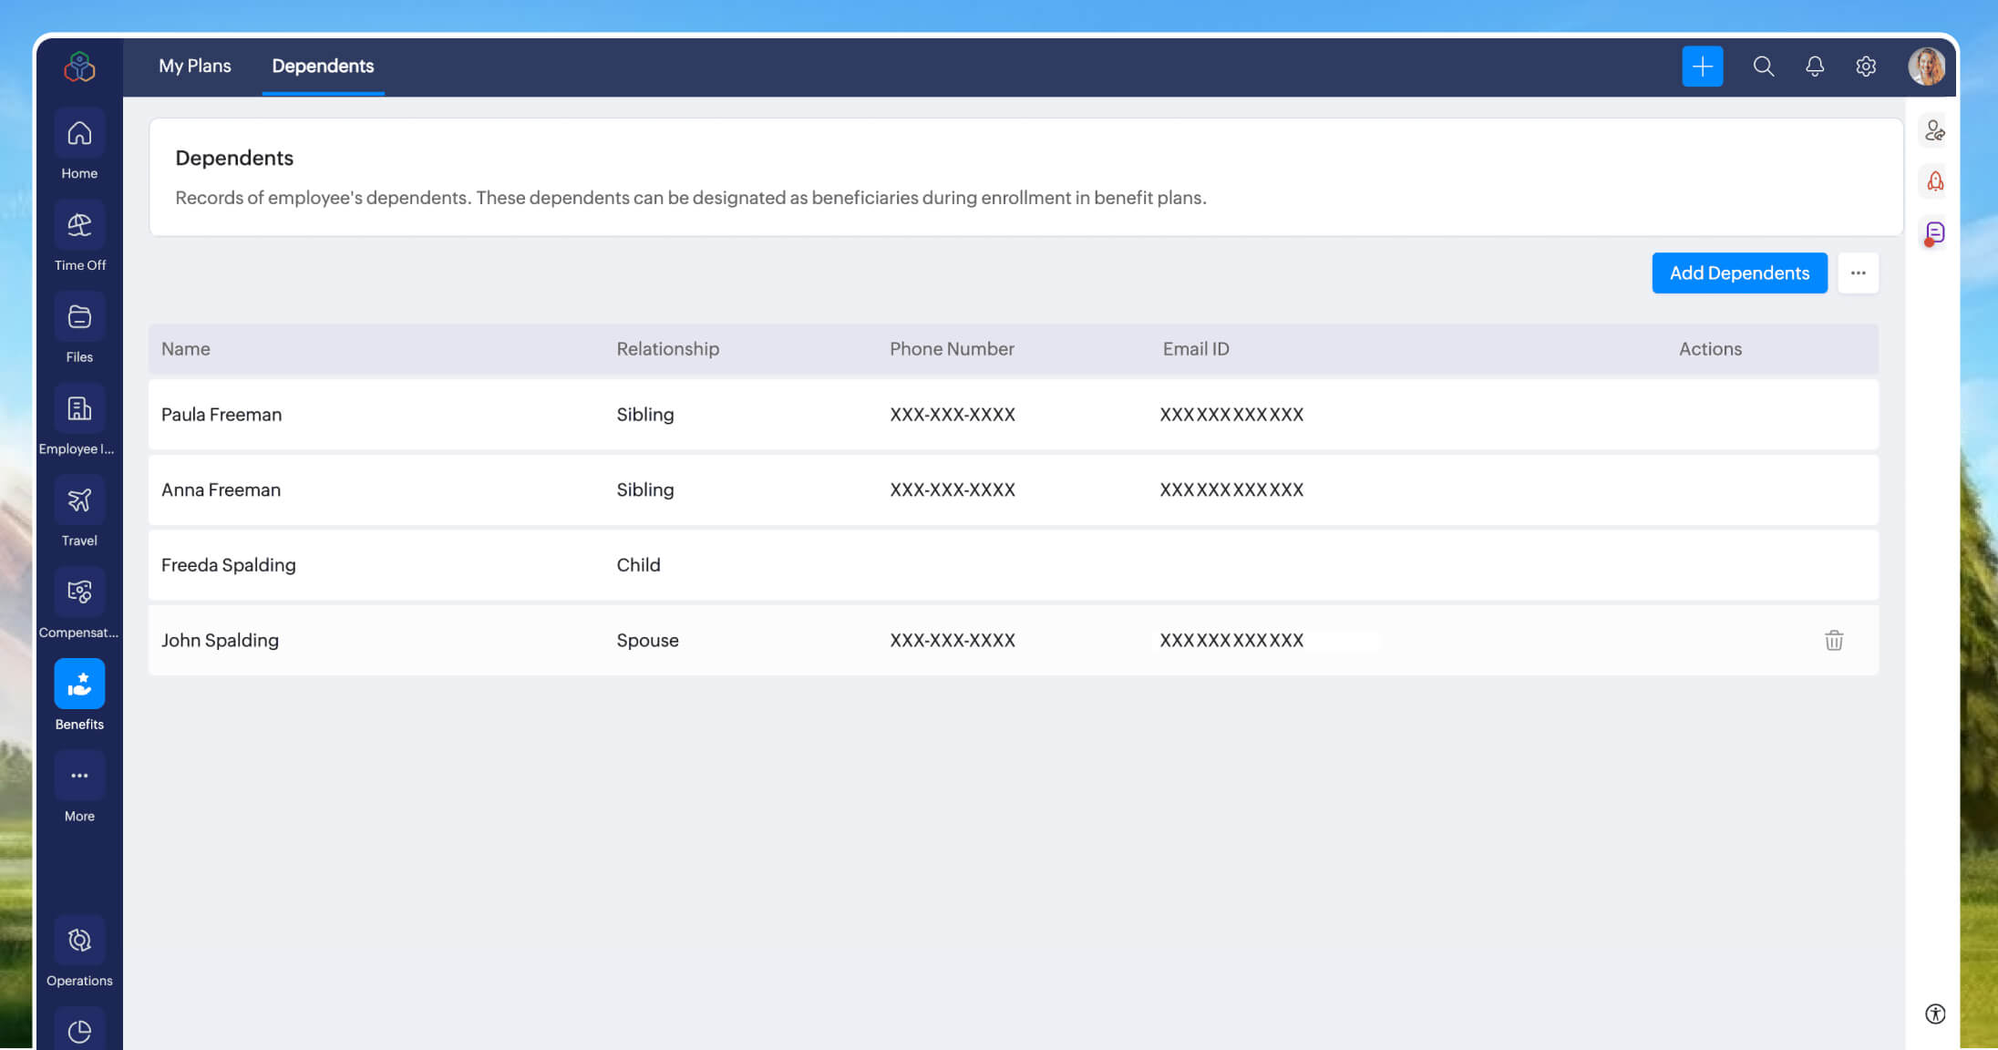Click Anna Freeman's masked phone number

[953, 489]
